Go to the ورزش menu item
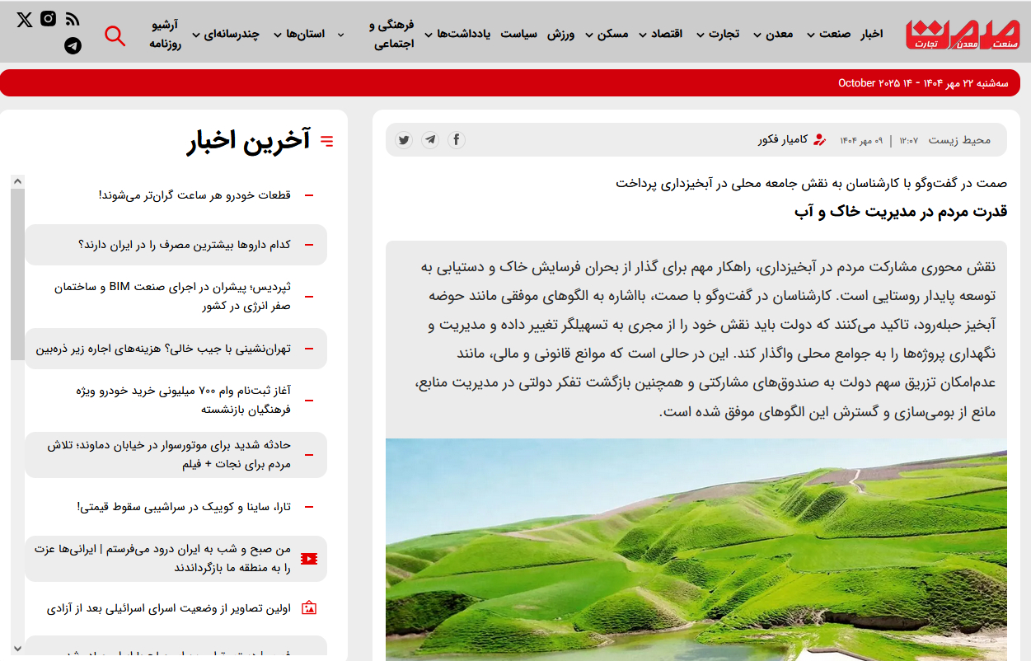 coord(560,34)
